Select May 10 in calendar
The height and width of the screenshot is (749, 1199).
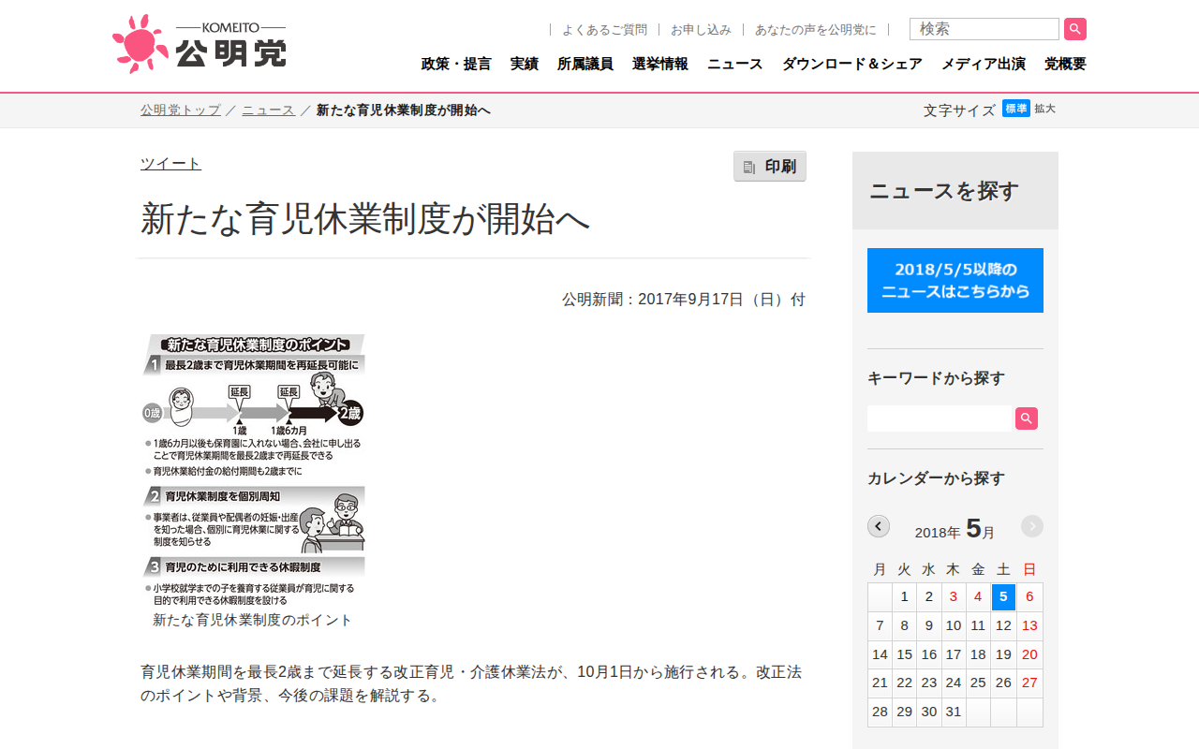click(x=954, y=625)
